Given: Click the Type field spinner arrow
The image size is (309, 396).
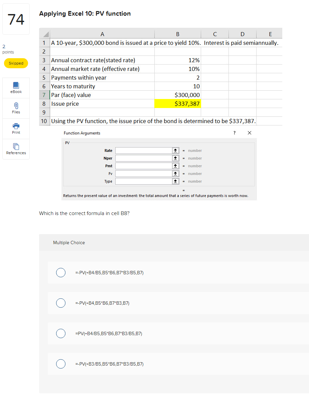Looking at the screenshot, I should (175, 181).
